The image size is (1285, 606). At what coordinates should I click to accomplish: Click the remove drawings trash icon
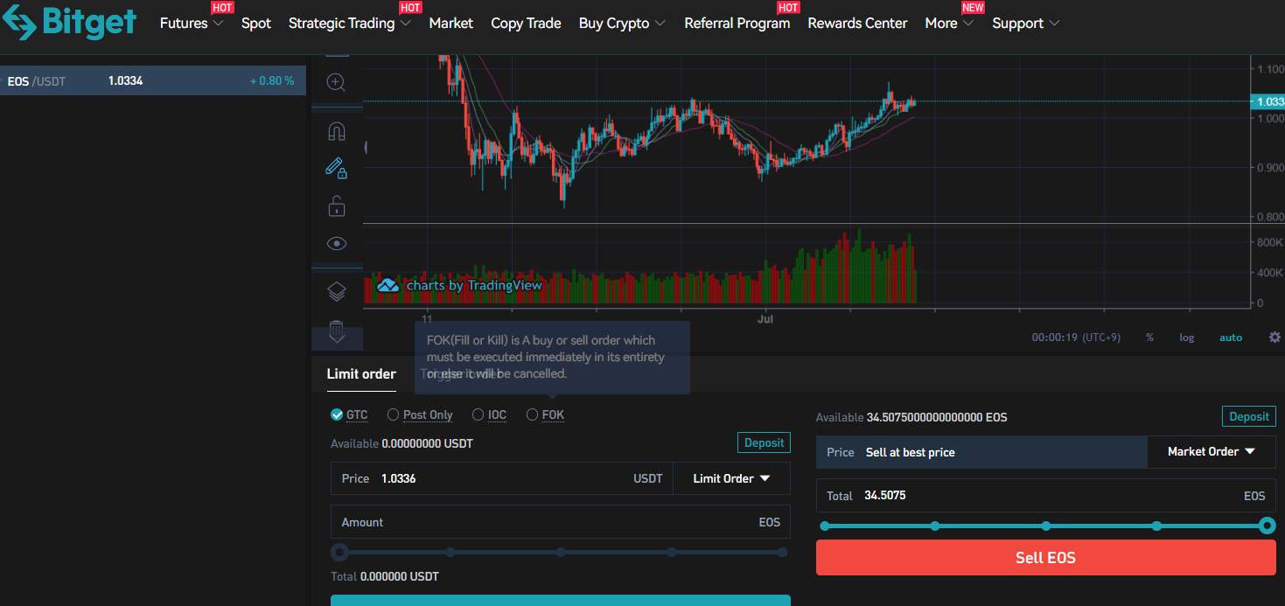tap(337, 331)
